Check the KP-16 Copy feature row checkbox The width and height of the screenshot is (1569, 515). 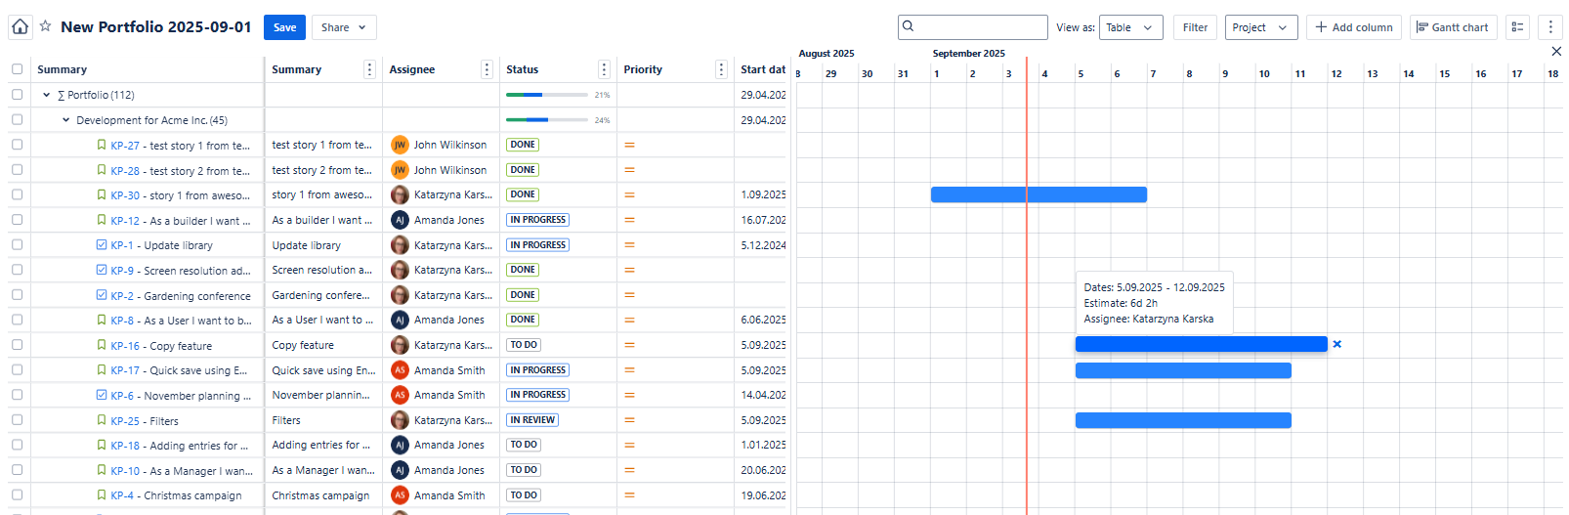(17, 345)
